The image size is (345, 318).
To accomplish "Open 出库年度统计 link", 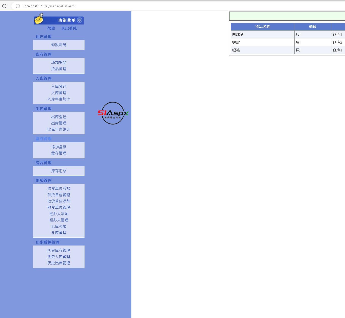I will click(59, 129).
